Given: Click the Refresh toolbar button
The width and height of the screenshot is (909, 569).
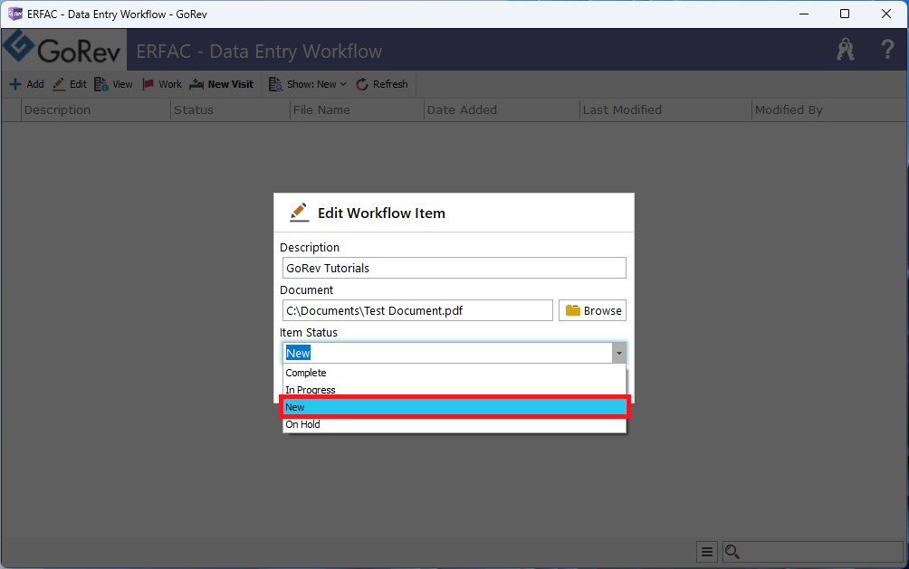Looking at the screenshot, I should coord(382,84).
